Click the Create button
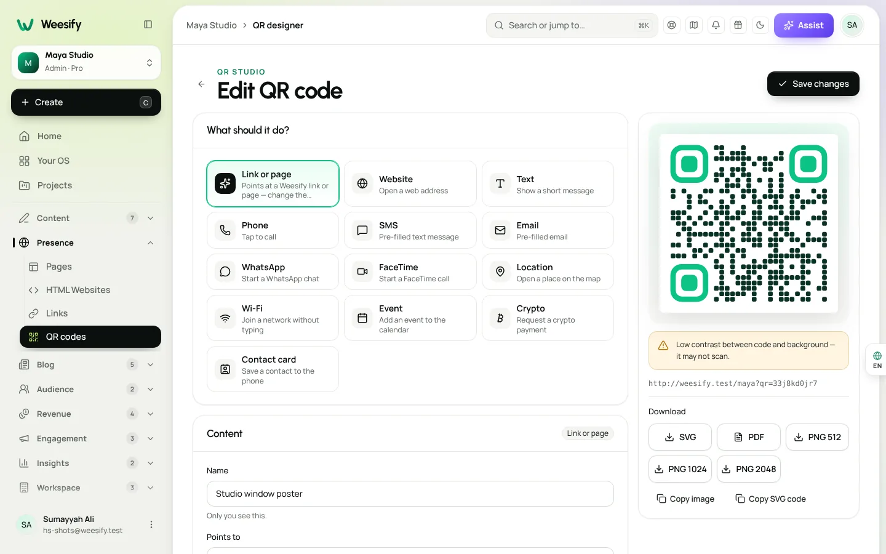The height and width of the screenshot is (554, 886). pyautogui.click(x=86, y=102)
